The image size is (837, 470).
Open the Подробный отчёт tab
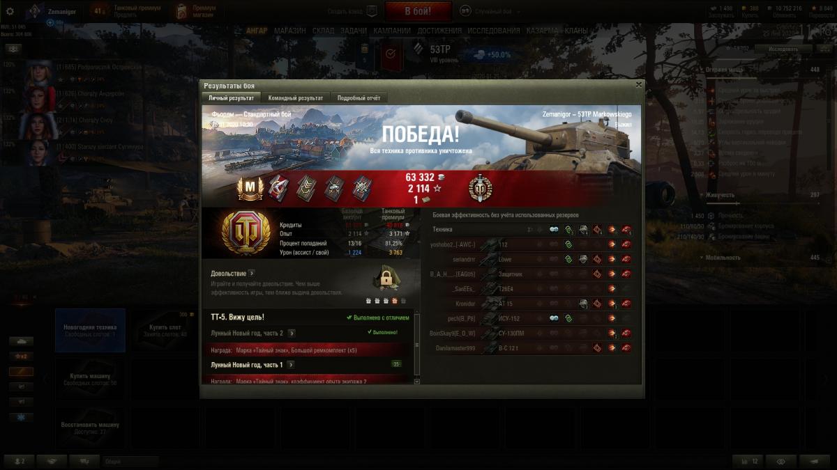(x=359, y=98)
